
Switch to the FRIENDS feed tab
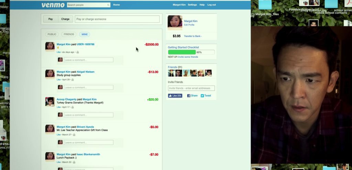click(69, 34)
